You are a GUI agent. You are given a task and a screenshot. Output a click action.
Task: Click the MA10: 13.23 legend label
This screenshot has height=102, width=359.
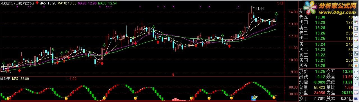[67, 3]
